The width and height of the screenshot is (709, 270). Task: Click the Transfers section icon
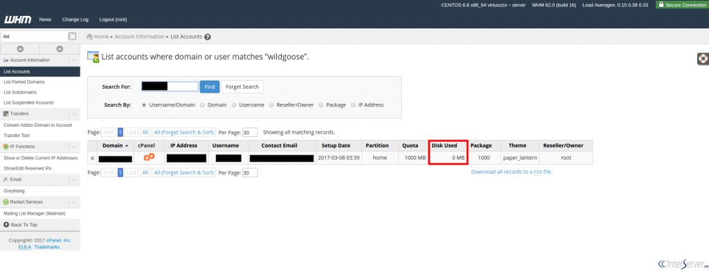[x=6, y=114]
